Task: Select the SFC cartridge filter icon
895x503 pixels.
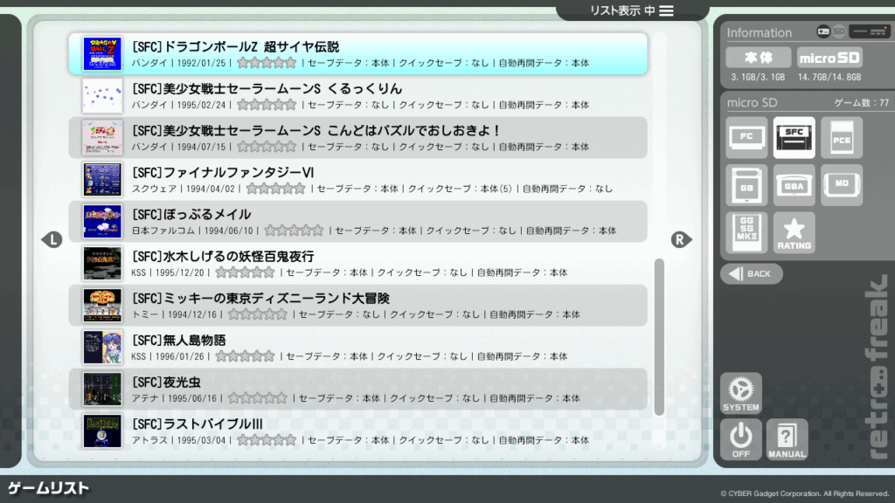Action: pyautogui.click(x=794, y=138)
